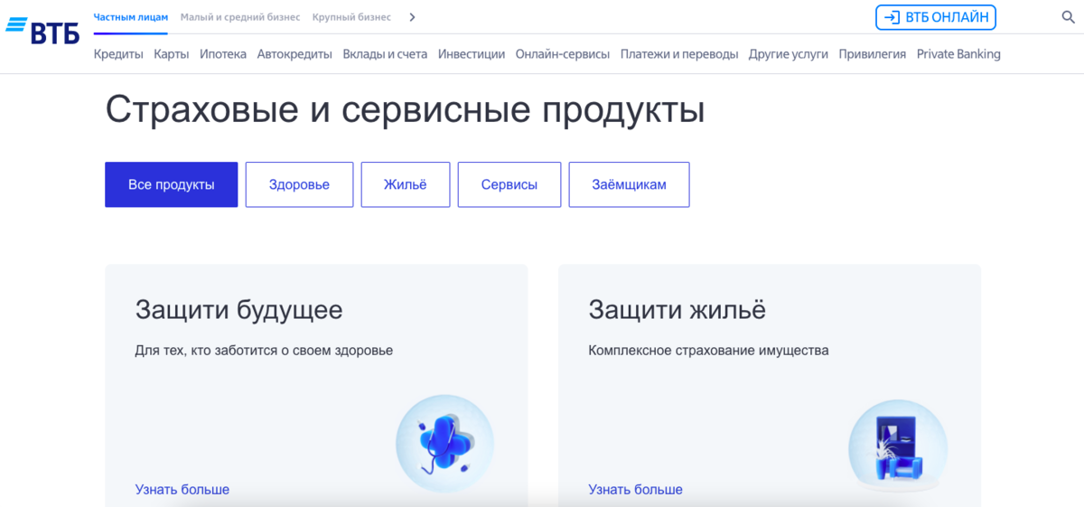Open the Автокредиты menu
The height and width of the screenshot is (507, 1084).
tap(294, 54)
